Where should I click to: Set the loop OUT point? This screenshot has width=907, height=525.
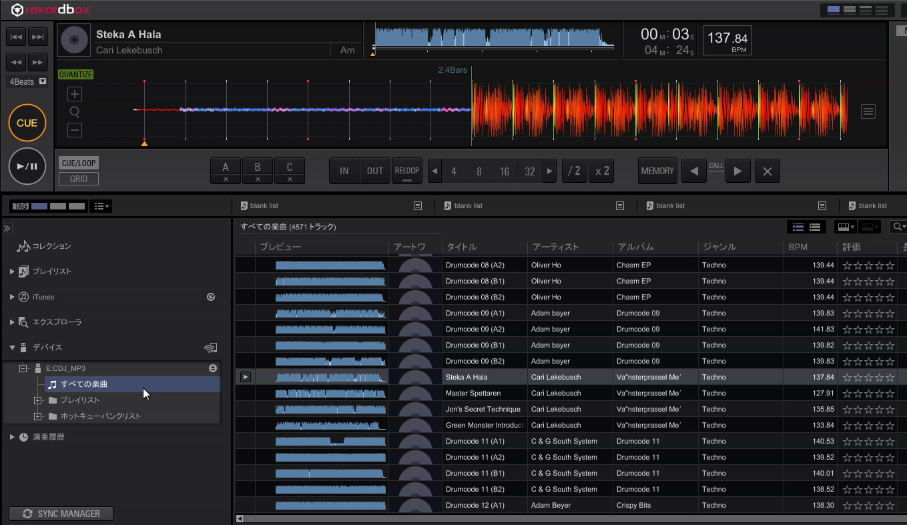(375, 171)
